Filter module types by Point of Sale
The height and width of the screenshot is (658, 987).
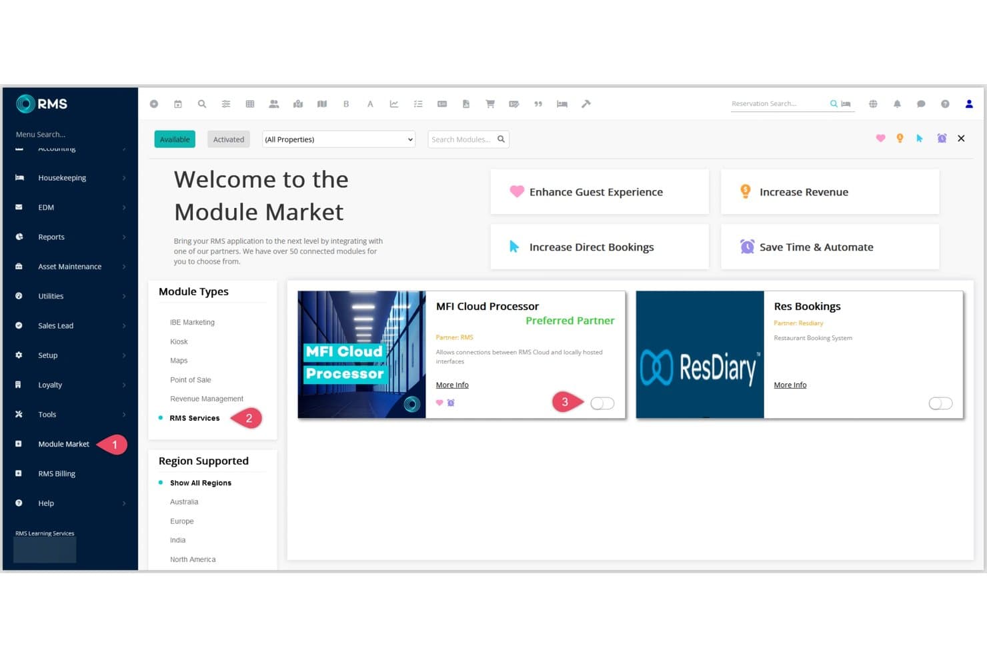click(x=191, y=380)
